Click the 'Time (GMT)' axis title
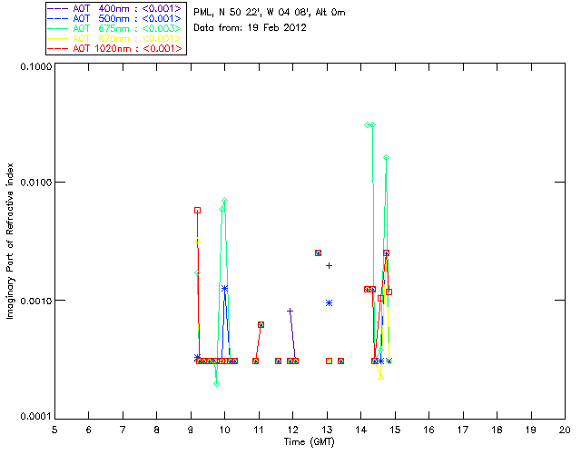 point(309,442)
